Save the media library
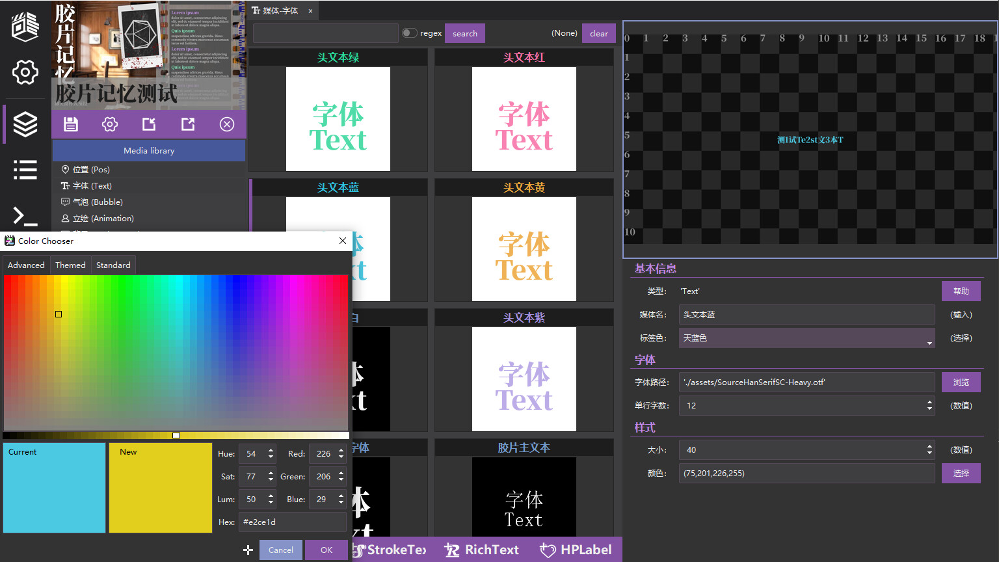This screenshot has height=562, width=999. [71, 124]
